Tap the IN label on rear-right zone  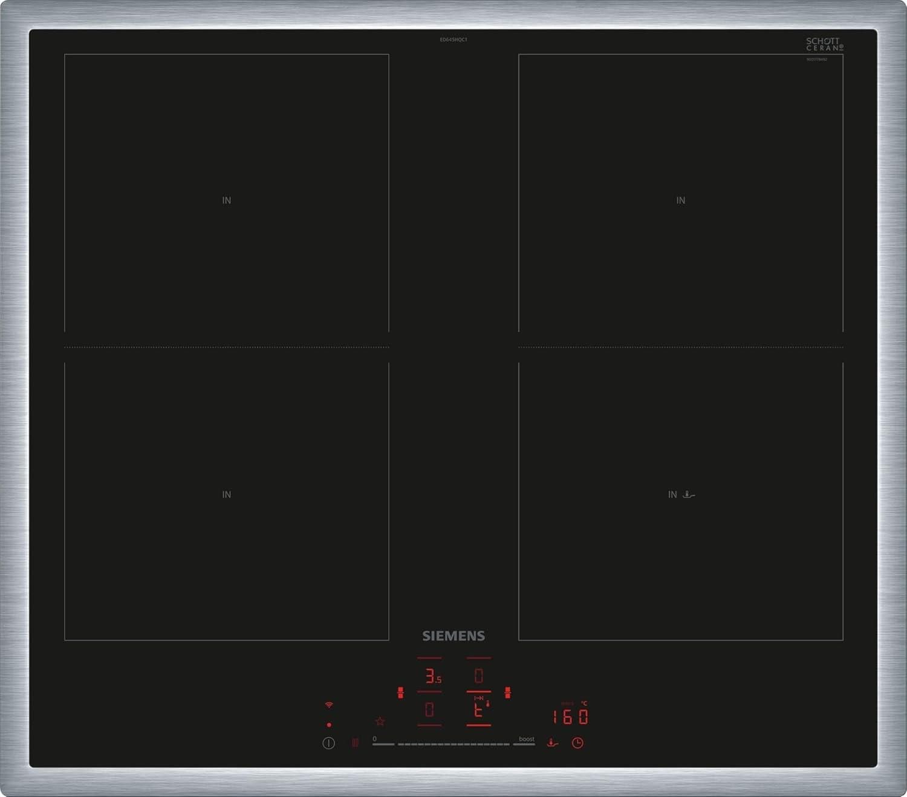pyautogui.click(x=681, y=200)
